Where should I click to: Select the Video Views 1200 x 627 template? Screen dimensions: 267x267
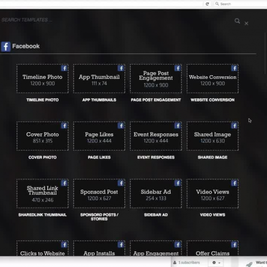213,193
